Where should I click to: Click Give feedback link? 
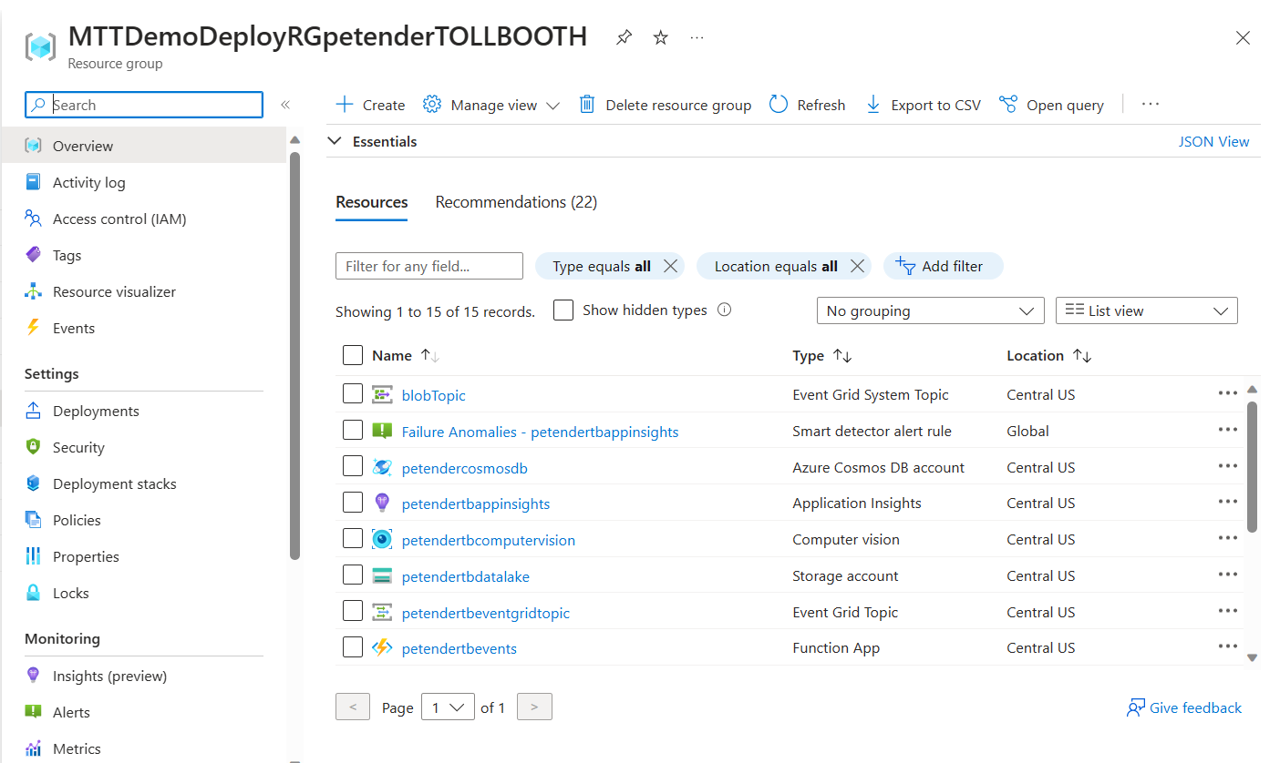(x=1184, y=707)
